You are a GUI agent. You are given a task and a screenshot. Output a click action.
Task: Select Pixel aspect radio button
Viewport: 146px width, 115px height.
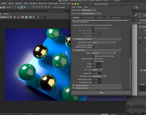[x=93, y=59]
